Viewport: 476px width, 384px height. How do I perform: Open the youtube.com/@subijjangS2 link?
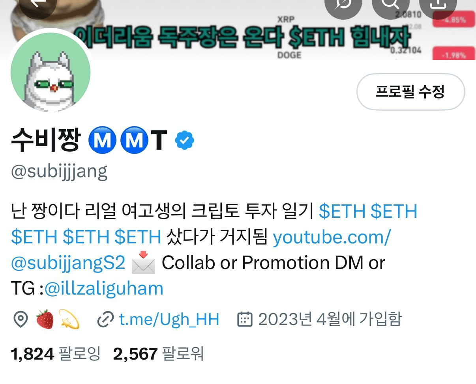click(201, 250)
